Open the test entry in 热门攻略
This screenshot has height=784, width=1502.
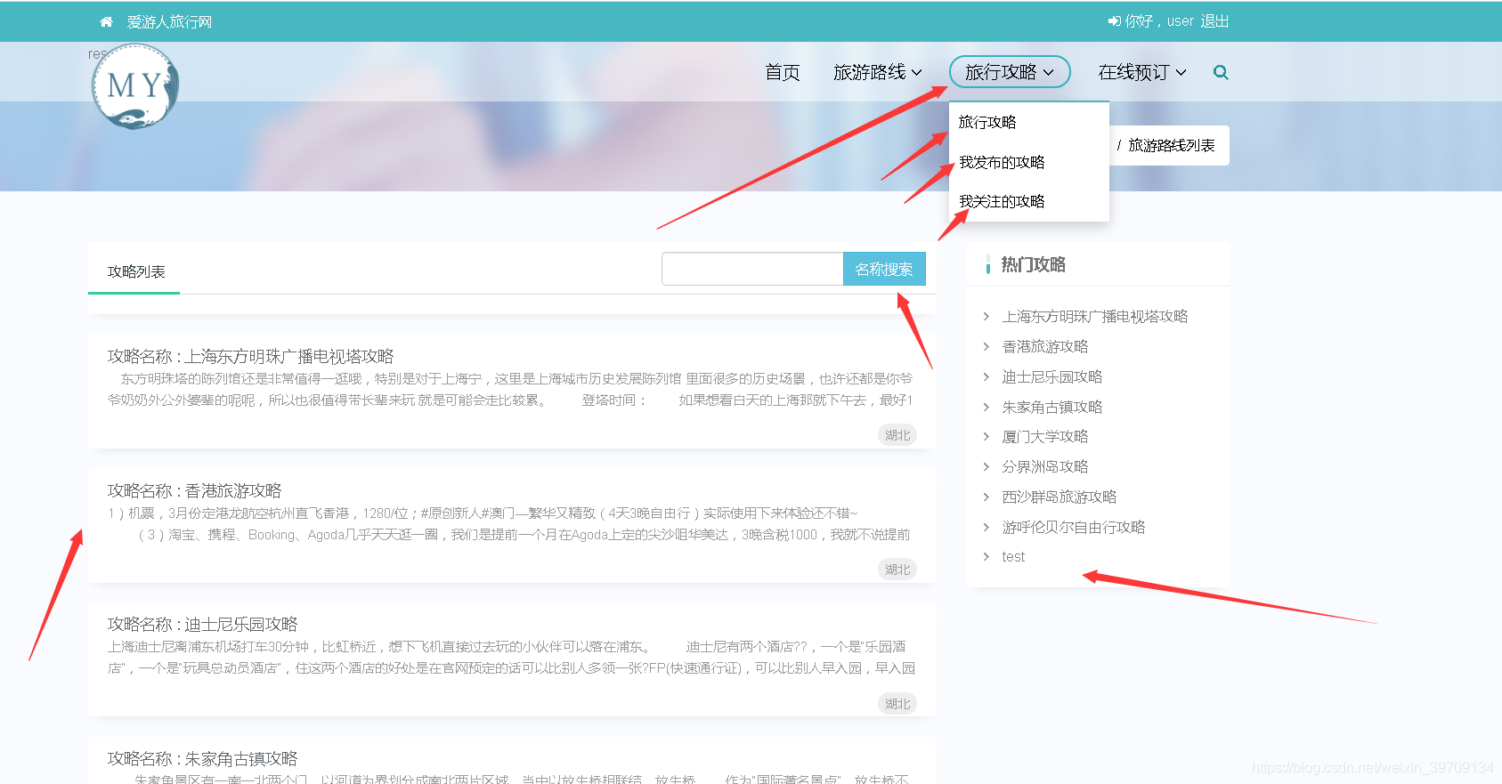(x=1013, y=557)
